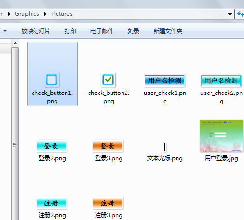Click the 注册3.png file name label
Viewport: 244px width, 220px height.
tap(109, 215)
